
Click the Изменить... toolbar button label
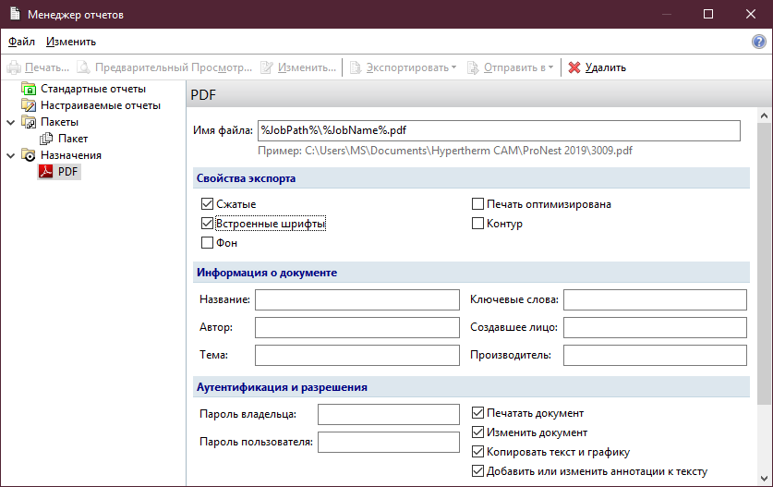307,67
